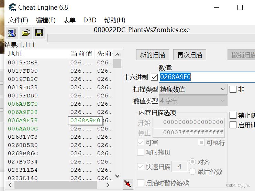
Task: Click the open folder toolbar icon
Action: click(26, 33)
